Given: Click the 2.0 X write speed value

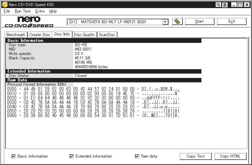Looking at the screenshot, I should tap(79, 54).
